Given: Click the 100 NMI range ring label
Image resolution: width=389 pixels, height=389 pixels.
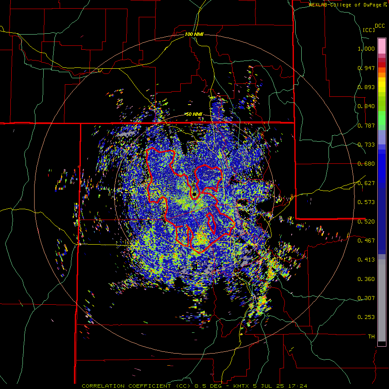Looking at the screenshot, I should [x=194, y=34].
